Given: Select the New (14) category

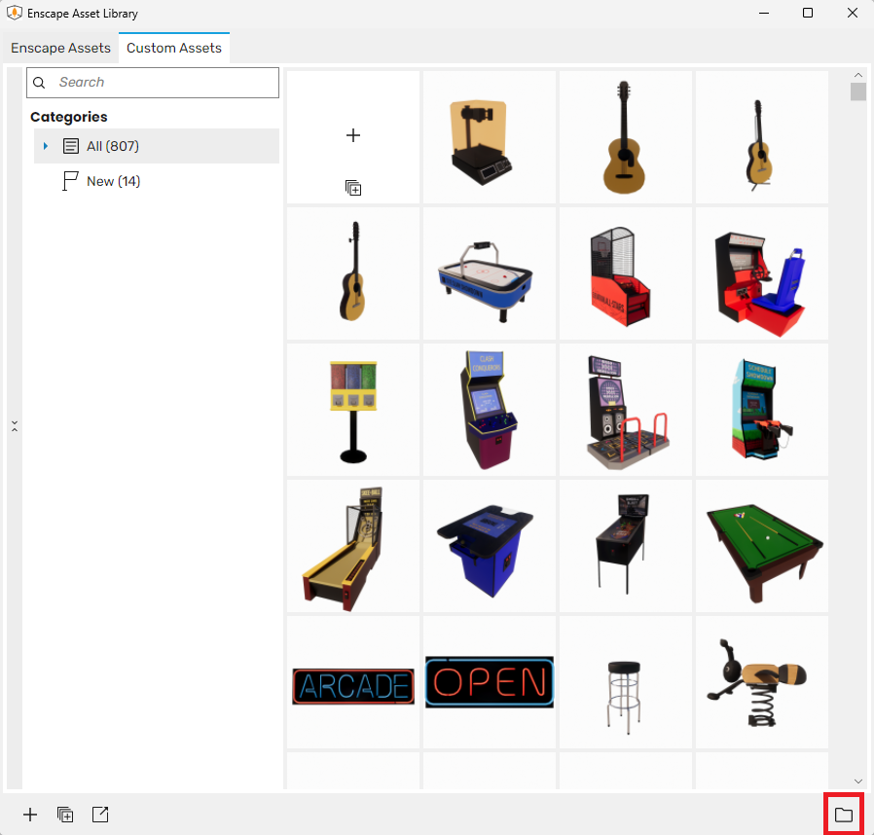Looking at the screenshot, I should click(x=157, y=181).
